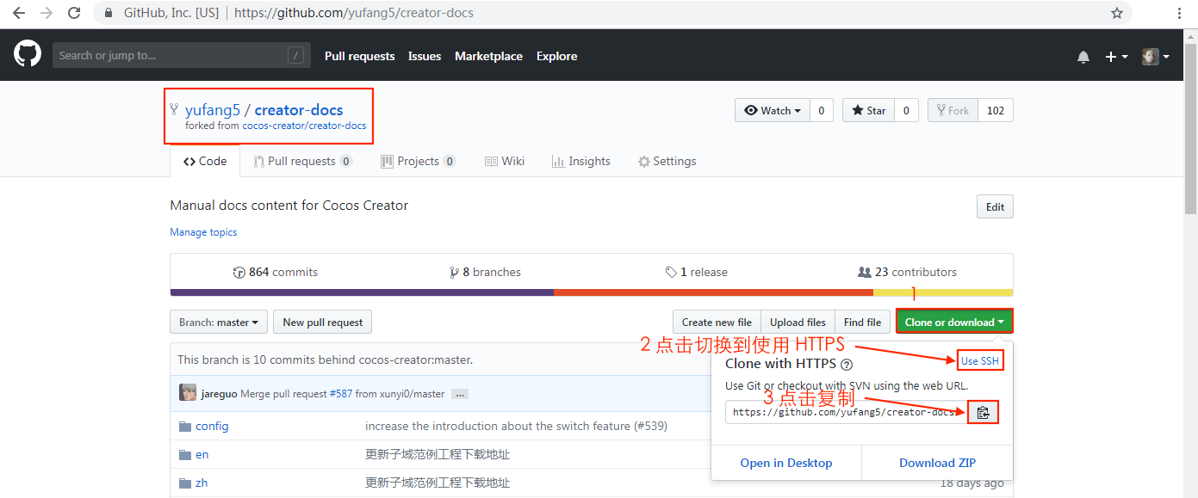The width and height of the screenshot is (1198, 498).
Task: Click the folder icon for config
Action: coord(184,427)
